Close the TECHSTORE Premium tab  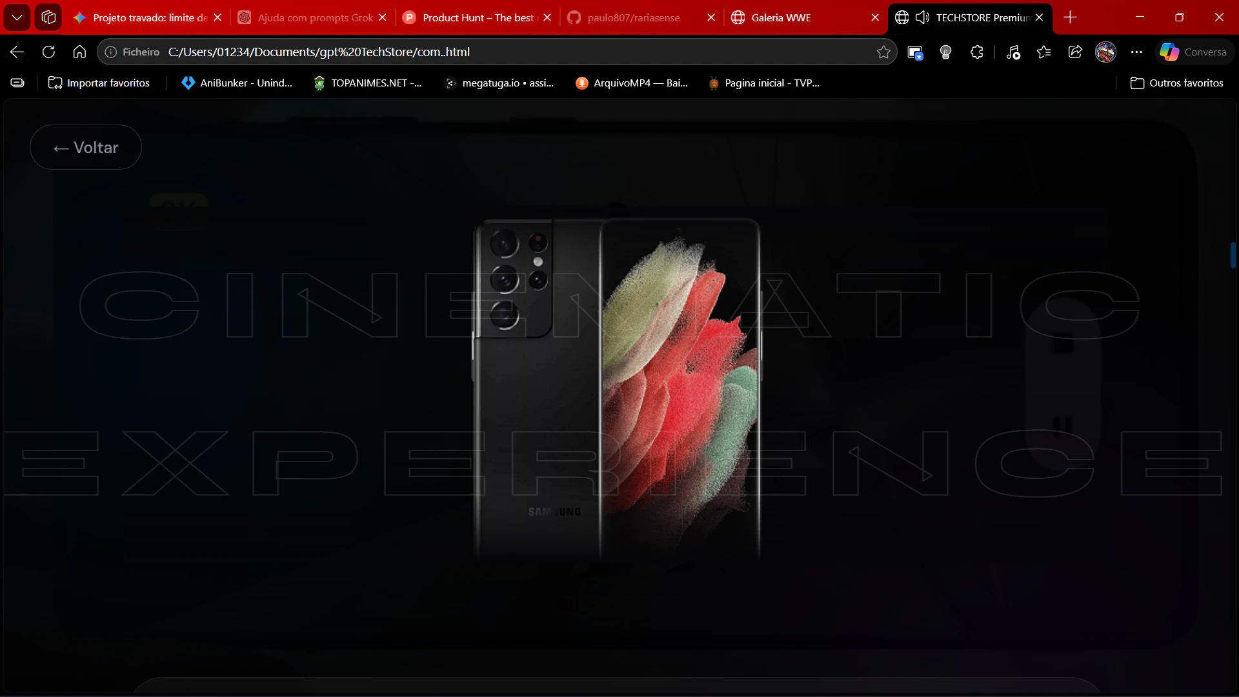(1039, 17)
